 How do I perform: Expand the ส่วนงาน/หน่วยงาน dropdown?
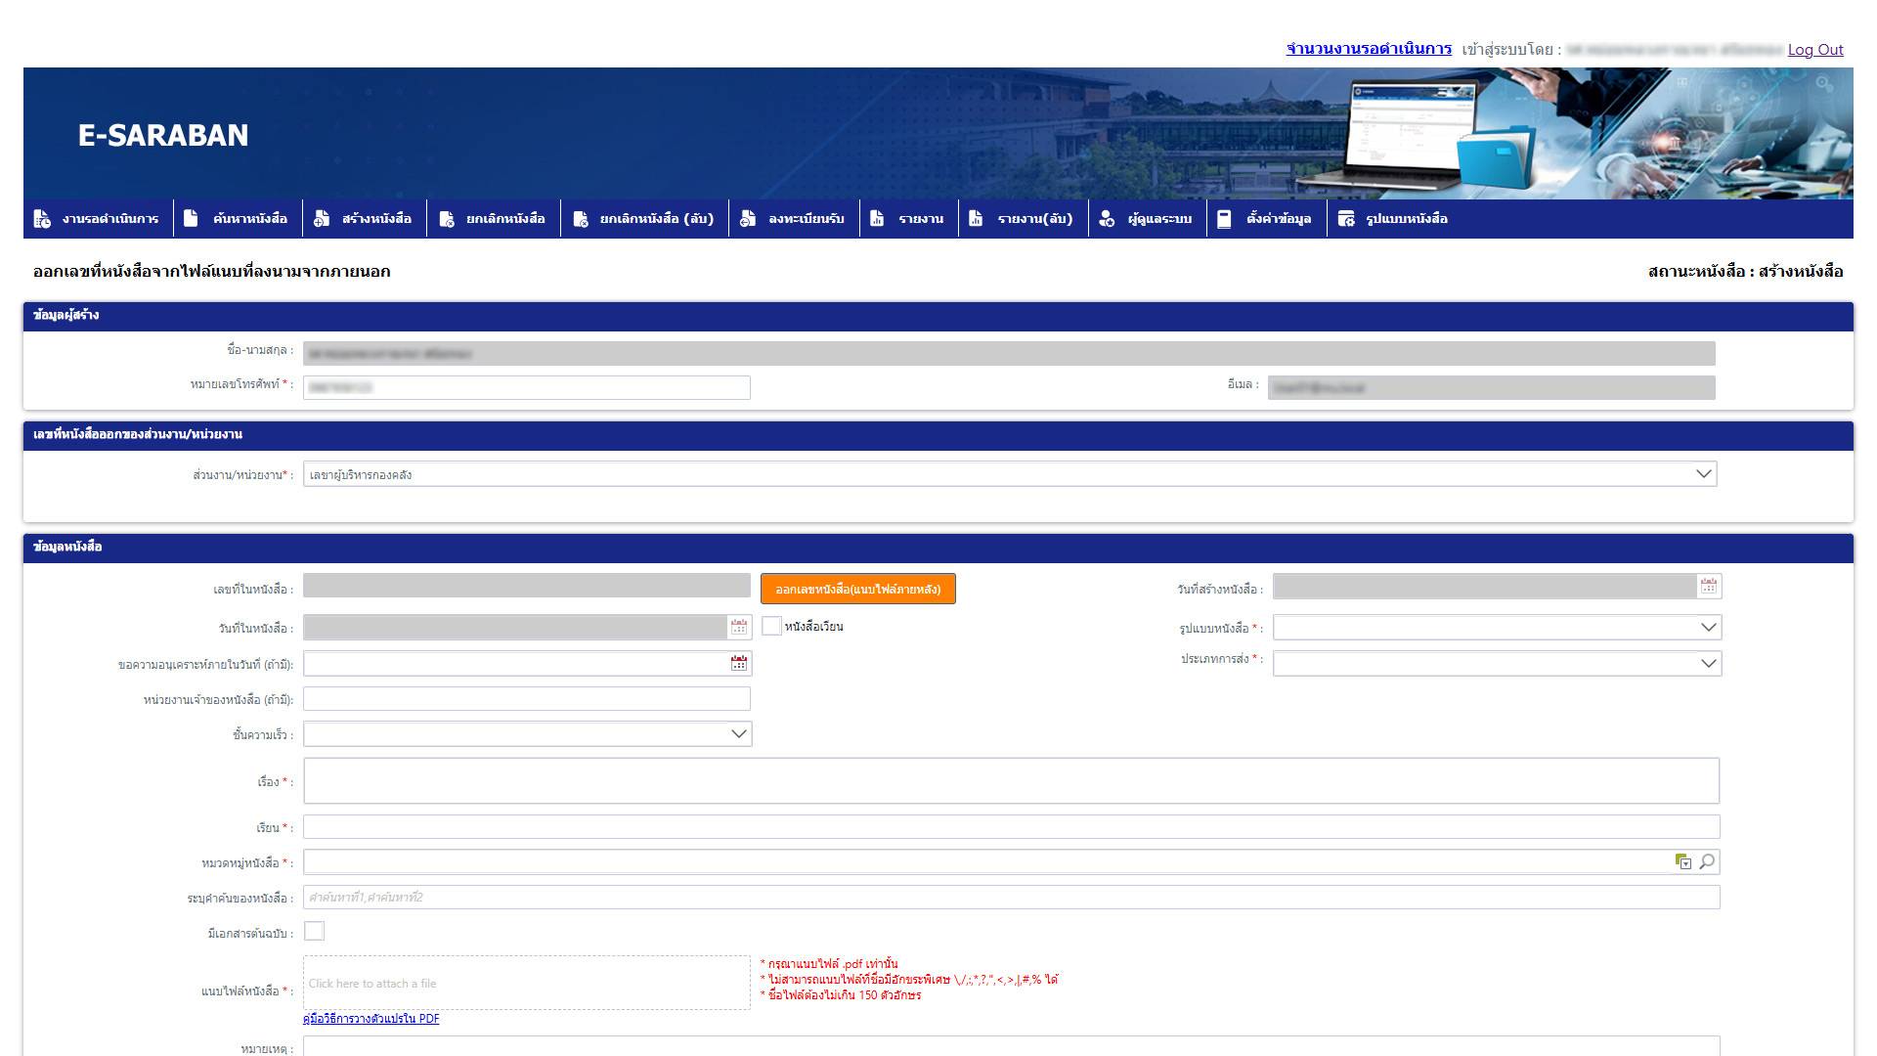1703,474
